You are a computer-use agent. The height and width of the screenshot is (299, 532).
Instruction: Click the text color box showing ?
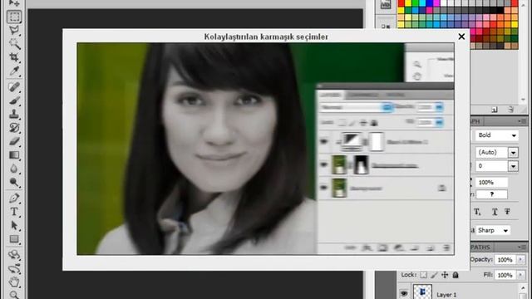[491, 194]
